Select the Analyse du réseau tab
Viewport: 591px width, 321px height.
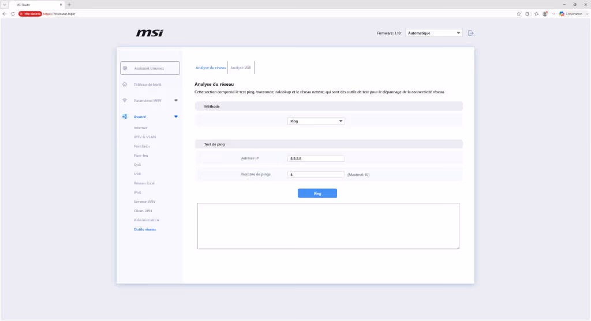pyautogui.click(x=211, y=68)
